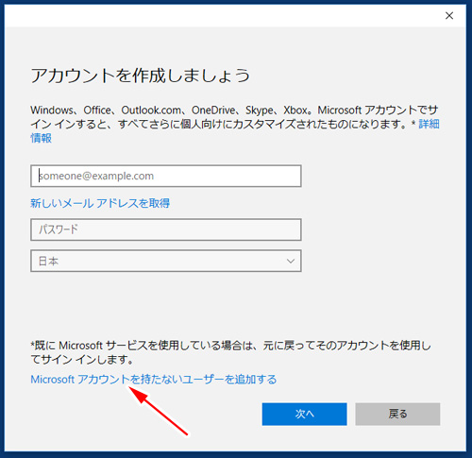Click the X icon at top right
472x458 pixels.
click(x=449, y=16)
